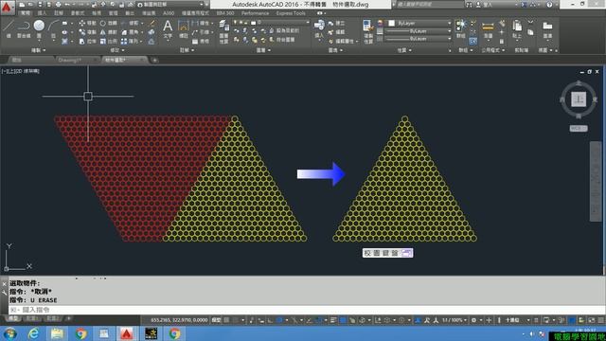606x341 pixels.
Task: Open Internet Explorer from the taskbar
Action: point(34,333)
